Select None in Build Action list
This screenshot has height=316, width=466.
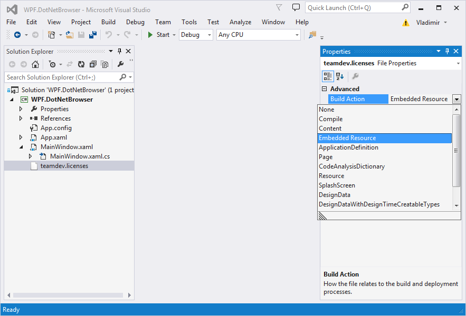[x=385, y=110]
